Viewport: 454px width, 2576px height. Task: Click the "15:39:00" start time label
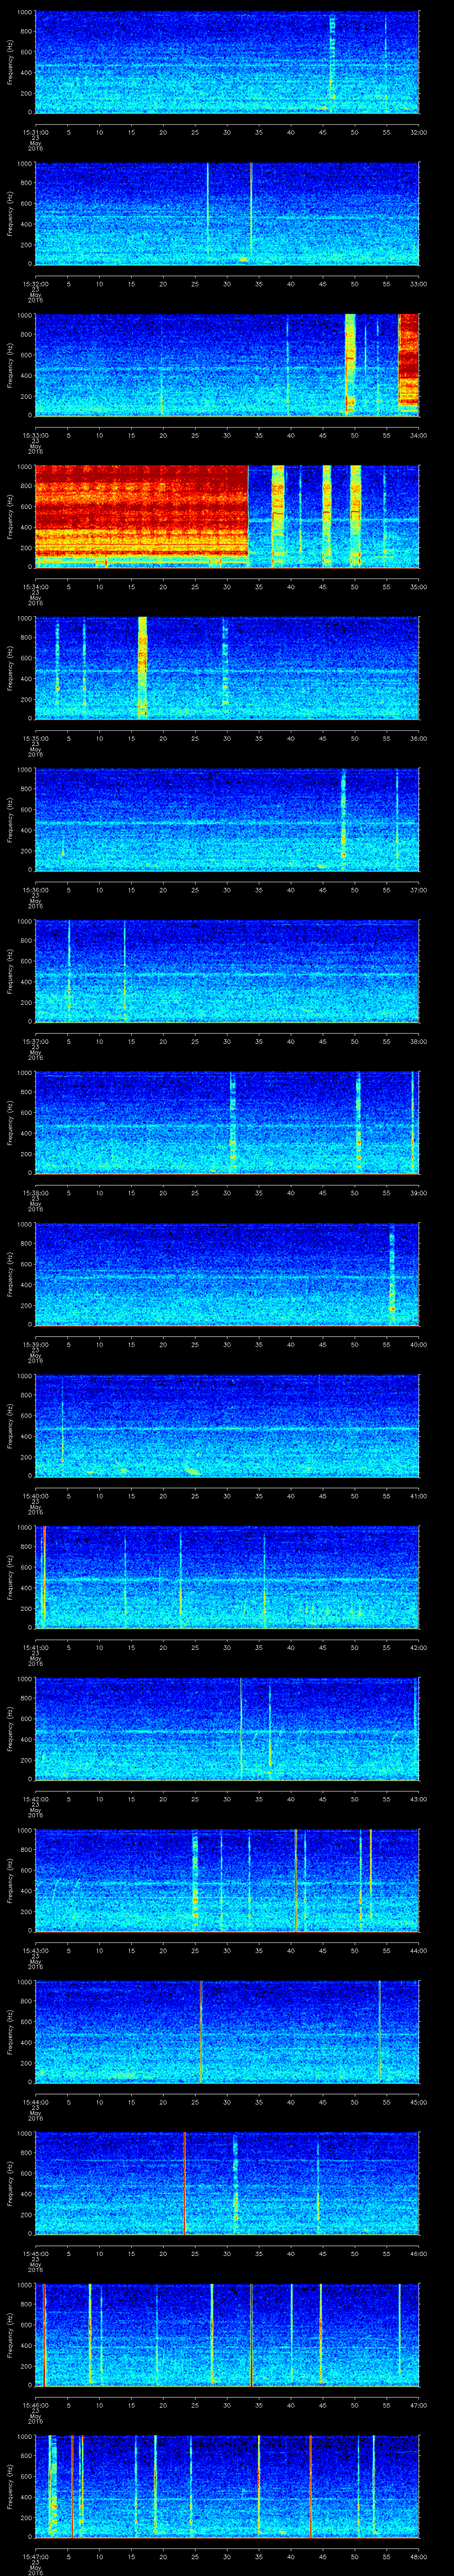coord(35,1344)
